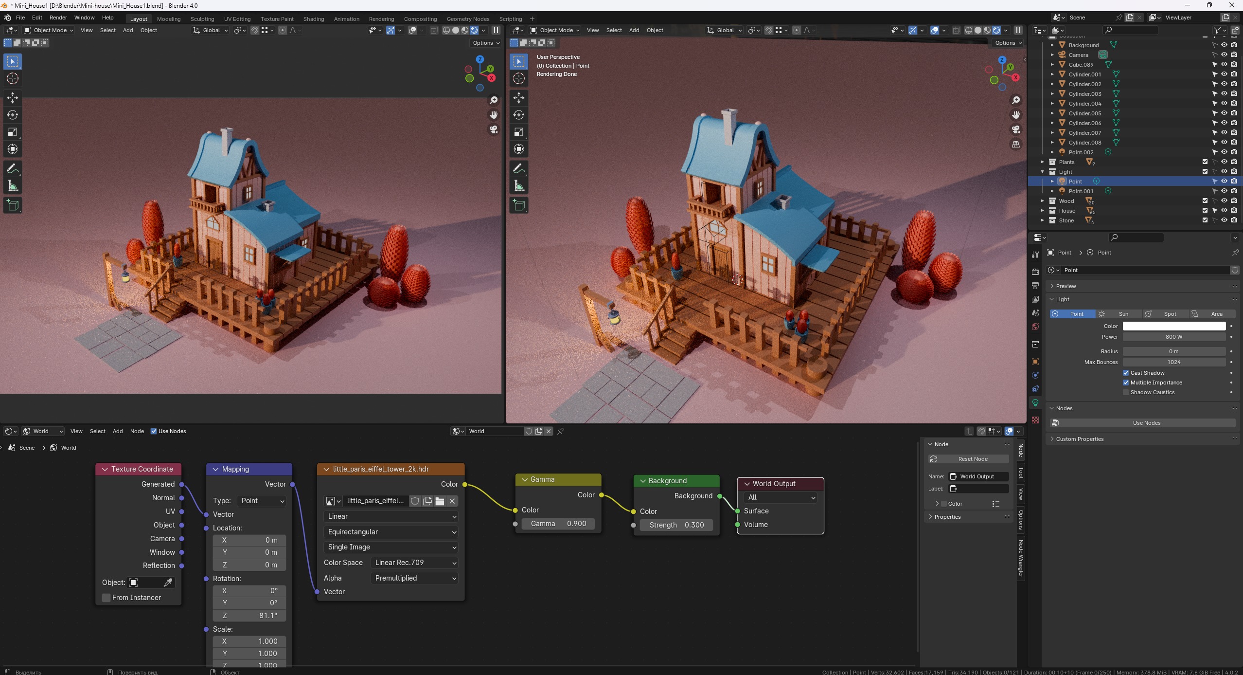Click Background Strength 0.300 field
Image resolution: width=1243 pixels, height=675 pixels.
676,525
